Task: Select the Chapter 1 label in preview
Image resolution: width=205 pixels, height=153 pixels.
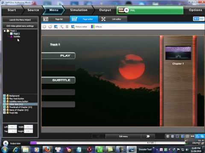Action: coord(178,64)
